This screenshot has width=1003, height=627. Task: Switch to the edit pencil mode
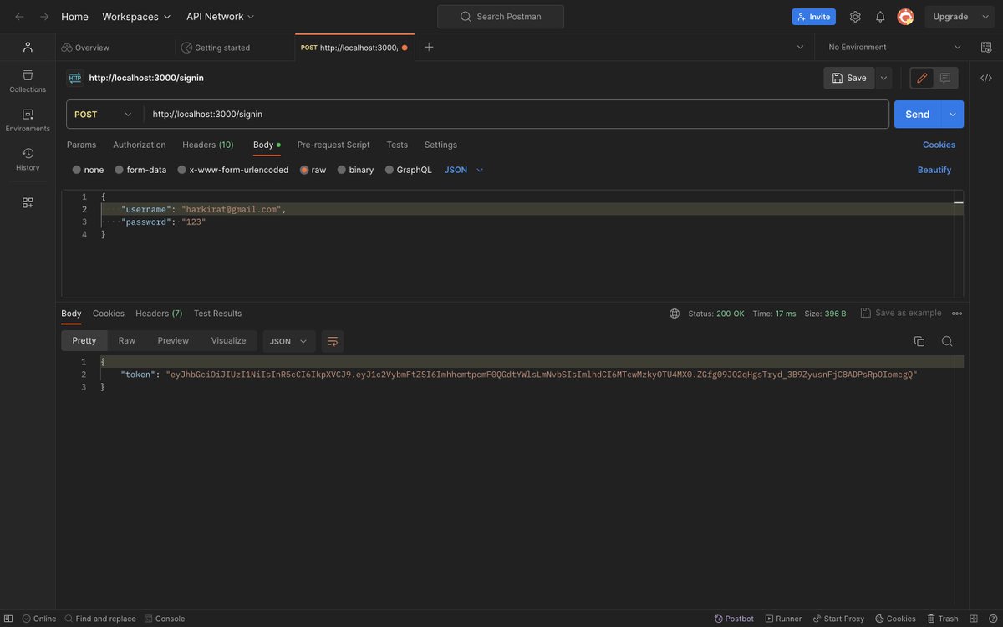click(x=922, y=78)
